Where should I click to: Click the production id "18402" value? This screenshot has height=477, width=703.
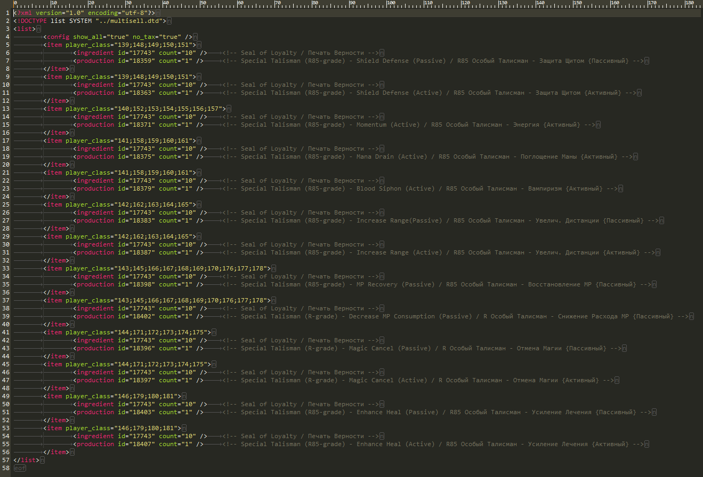(142, 316)
